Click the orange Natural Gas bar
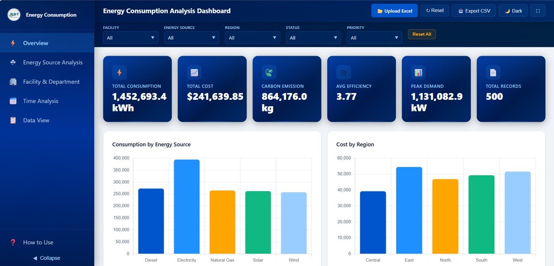Screen dimensions: 554x266 tap(222, 222)
